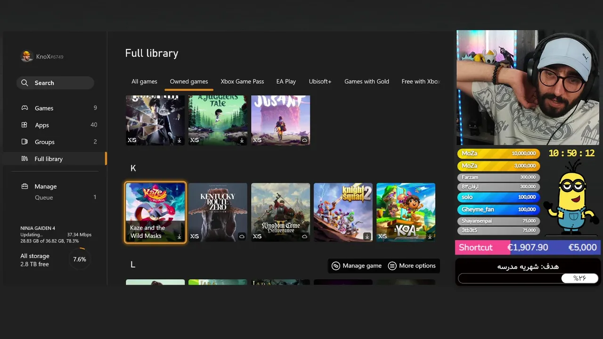This screenshot has height=339, width=603.
Task: Select the Owned games tab
Action: 189,81
